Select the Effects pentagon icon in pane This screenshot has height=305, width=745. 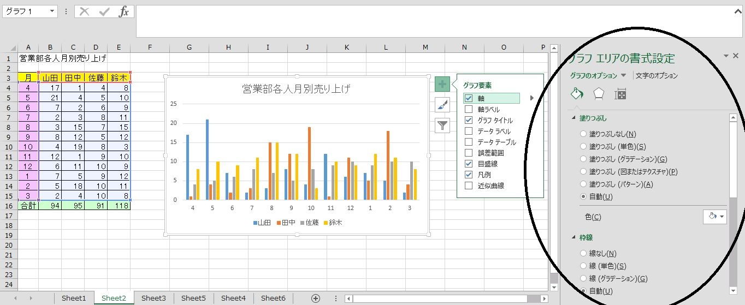(x=599, y=94)
